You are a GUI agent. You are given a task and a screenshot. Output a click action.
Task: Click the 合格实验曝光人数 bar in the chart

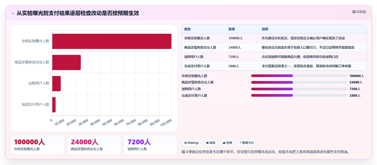112,41
